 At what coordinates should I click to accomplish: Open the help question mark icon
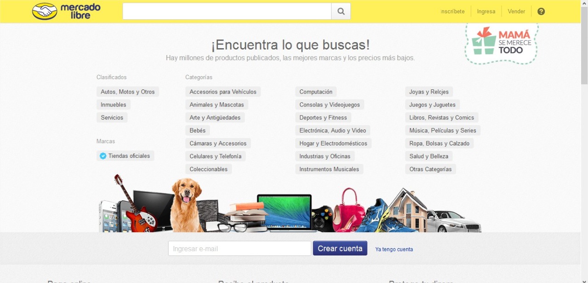tap(541, 11)
